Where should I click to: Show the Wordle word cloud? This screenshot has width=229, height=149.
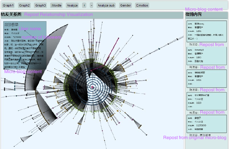tap(56, 5)
